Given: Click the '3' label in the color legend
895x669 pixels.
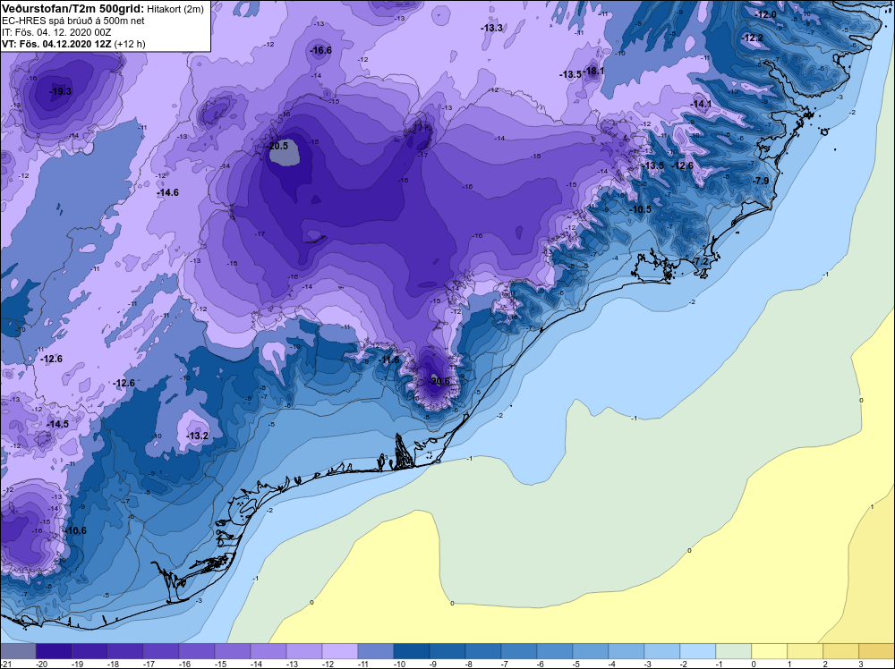Looking at the screenshot, I should click(x=860, y=664).
